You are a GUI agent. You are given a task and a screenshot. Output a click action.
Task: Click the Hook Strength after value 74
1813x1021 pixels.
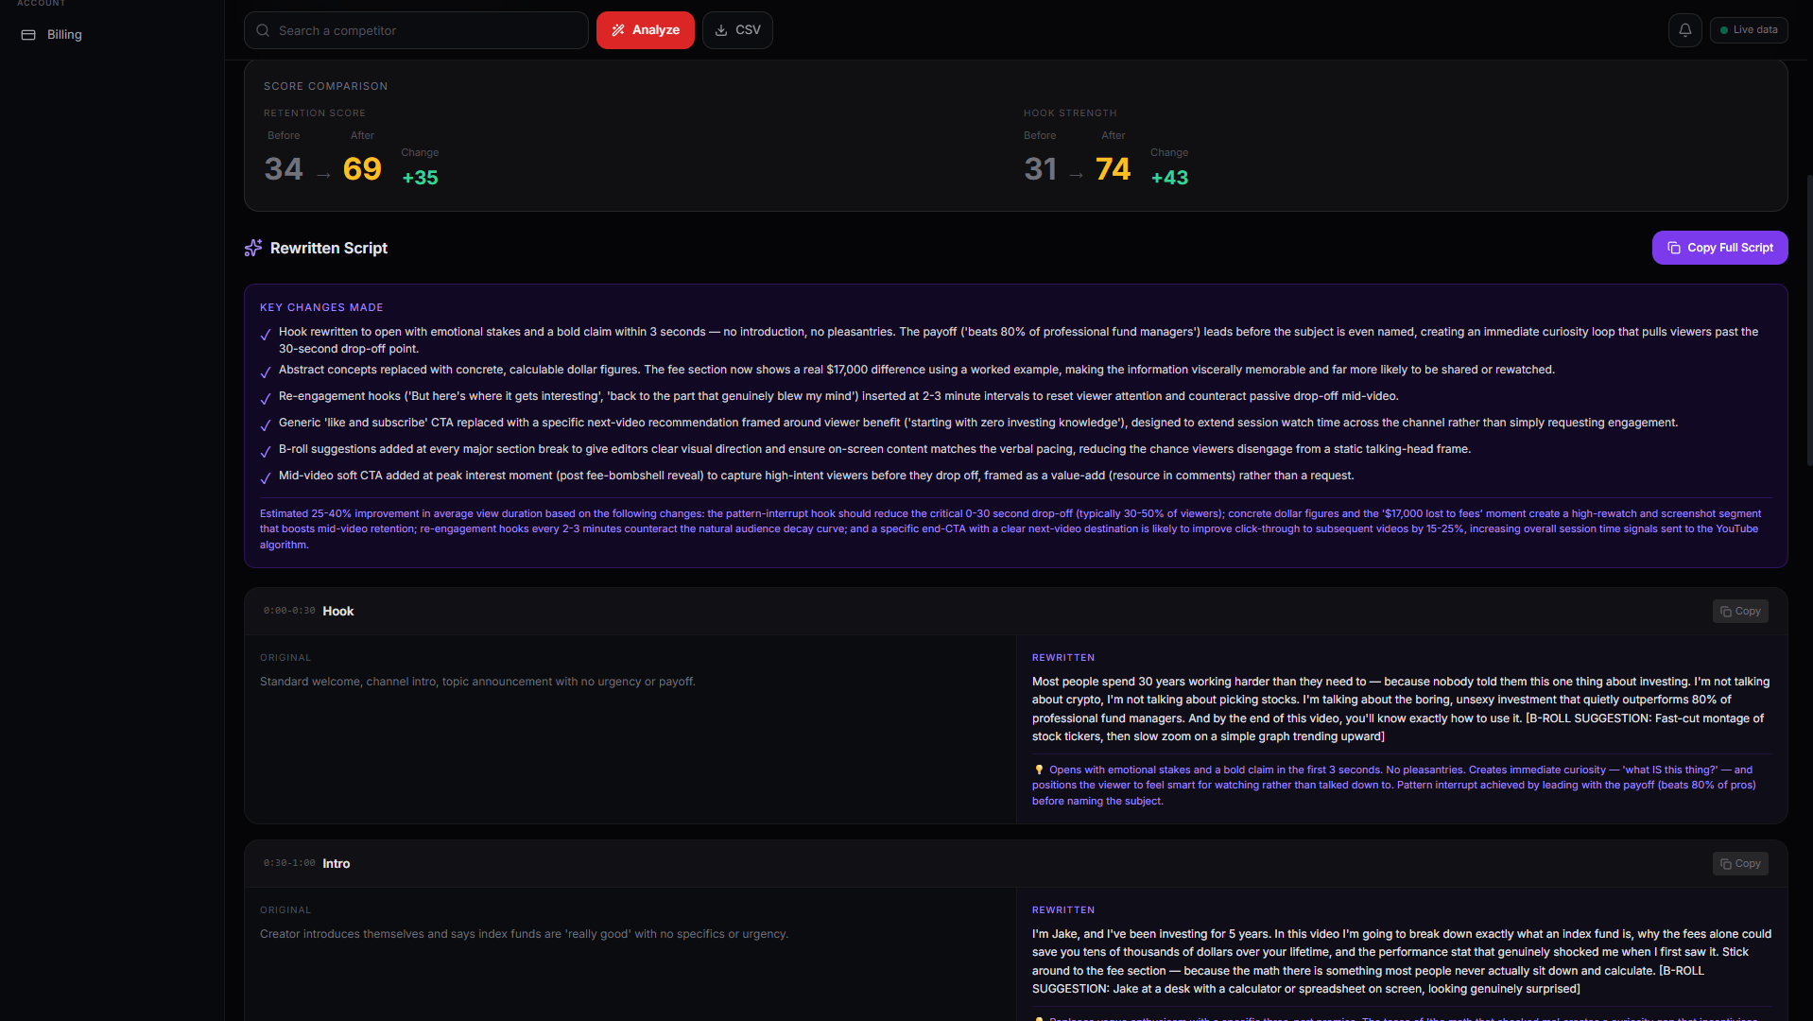pyautogui.click(x=1113, y=169)
